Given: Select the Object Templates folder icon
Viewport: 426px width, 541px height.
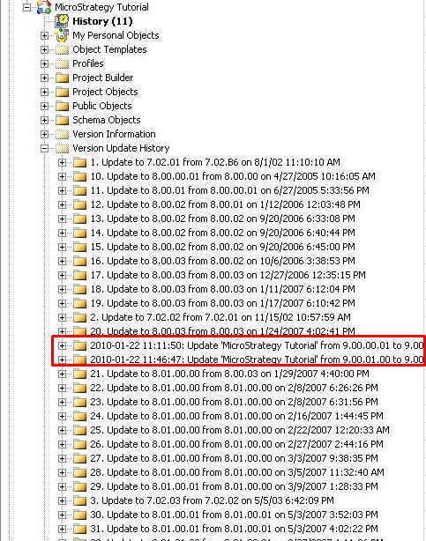Looking at the screenshot, I should coord(63,49).
